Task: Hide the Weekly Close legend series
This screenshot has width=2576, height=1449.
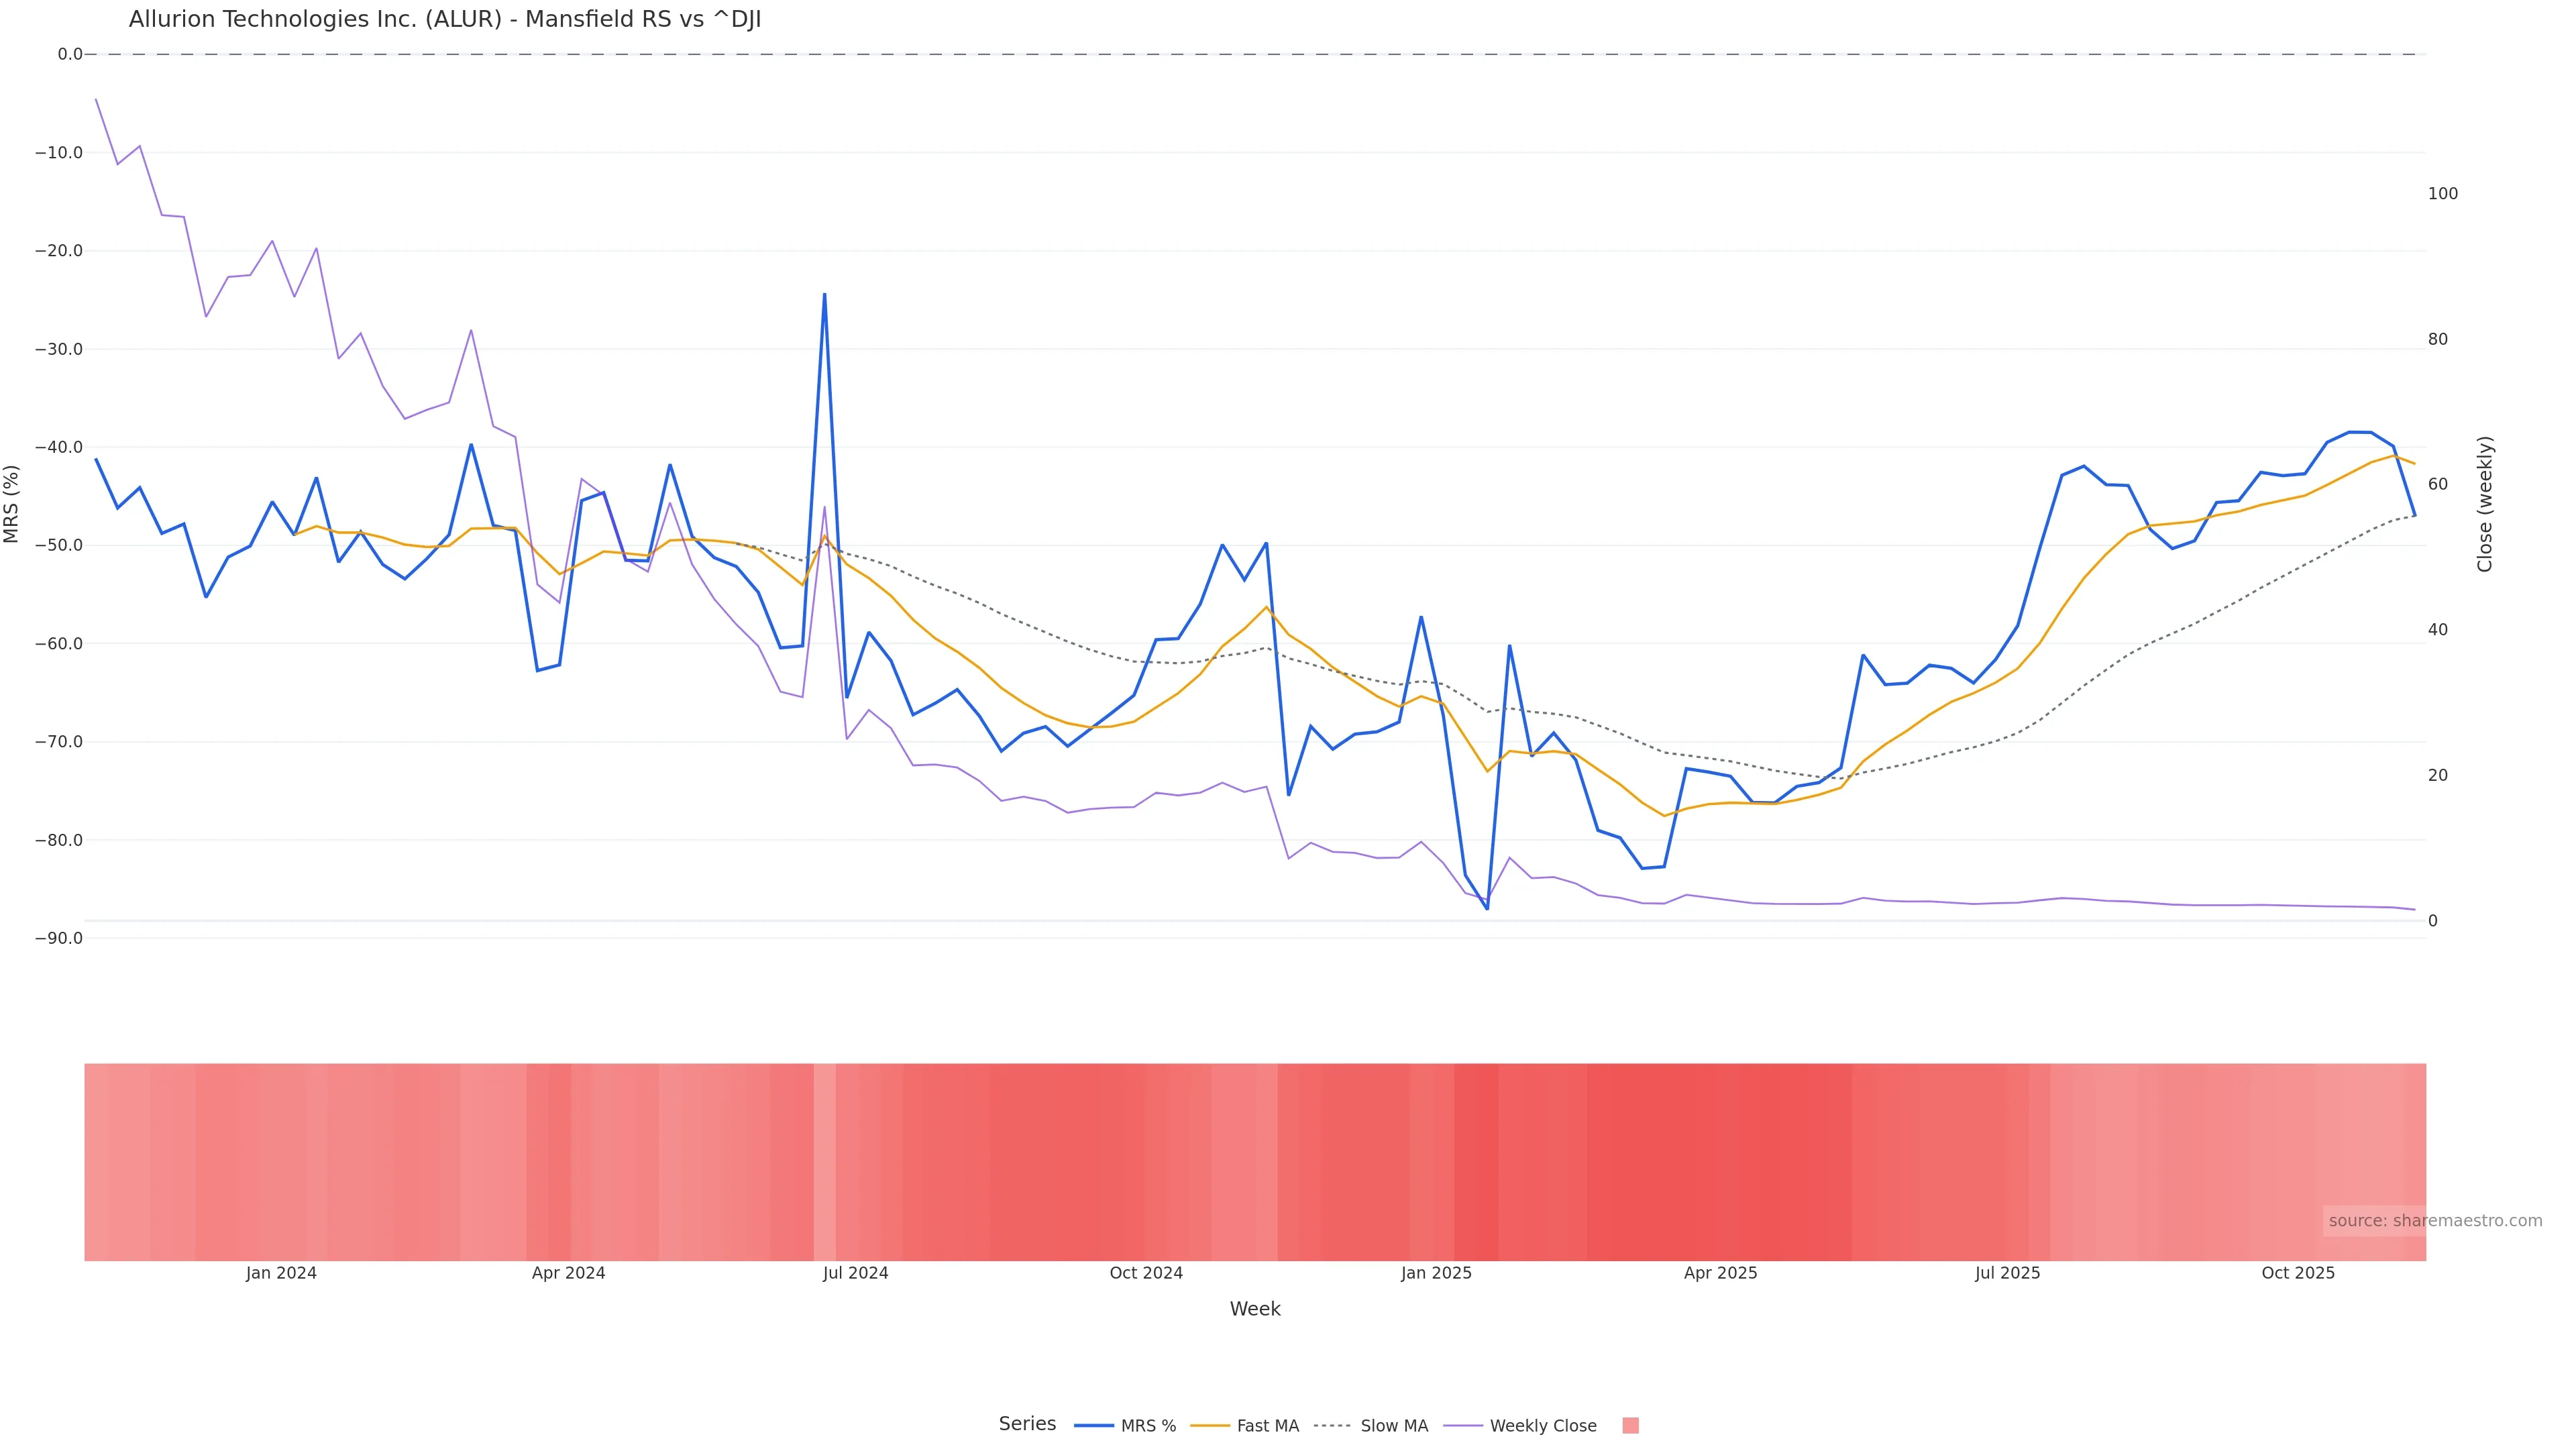Action: tap(1542, 1426)
